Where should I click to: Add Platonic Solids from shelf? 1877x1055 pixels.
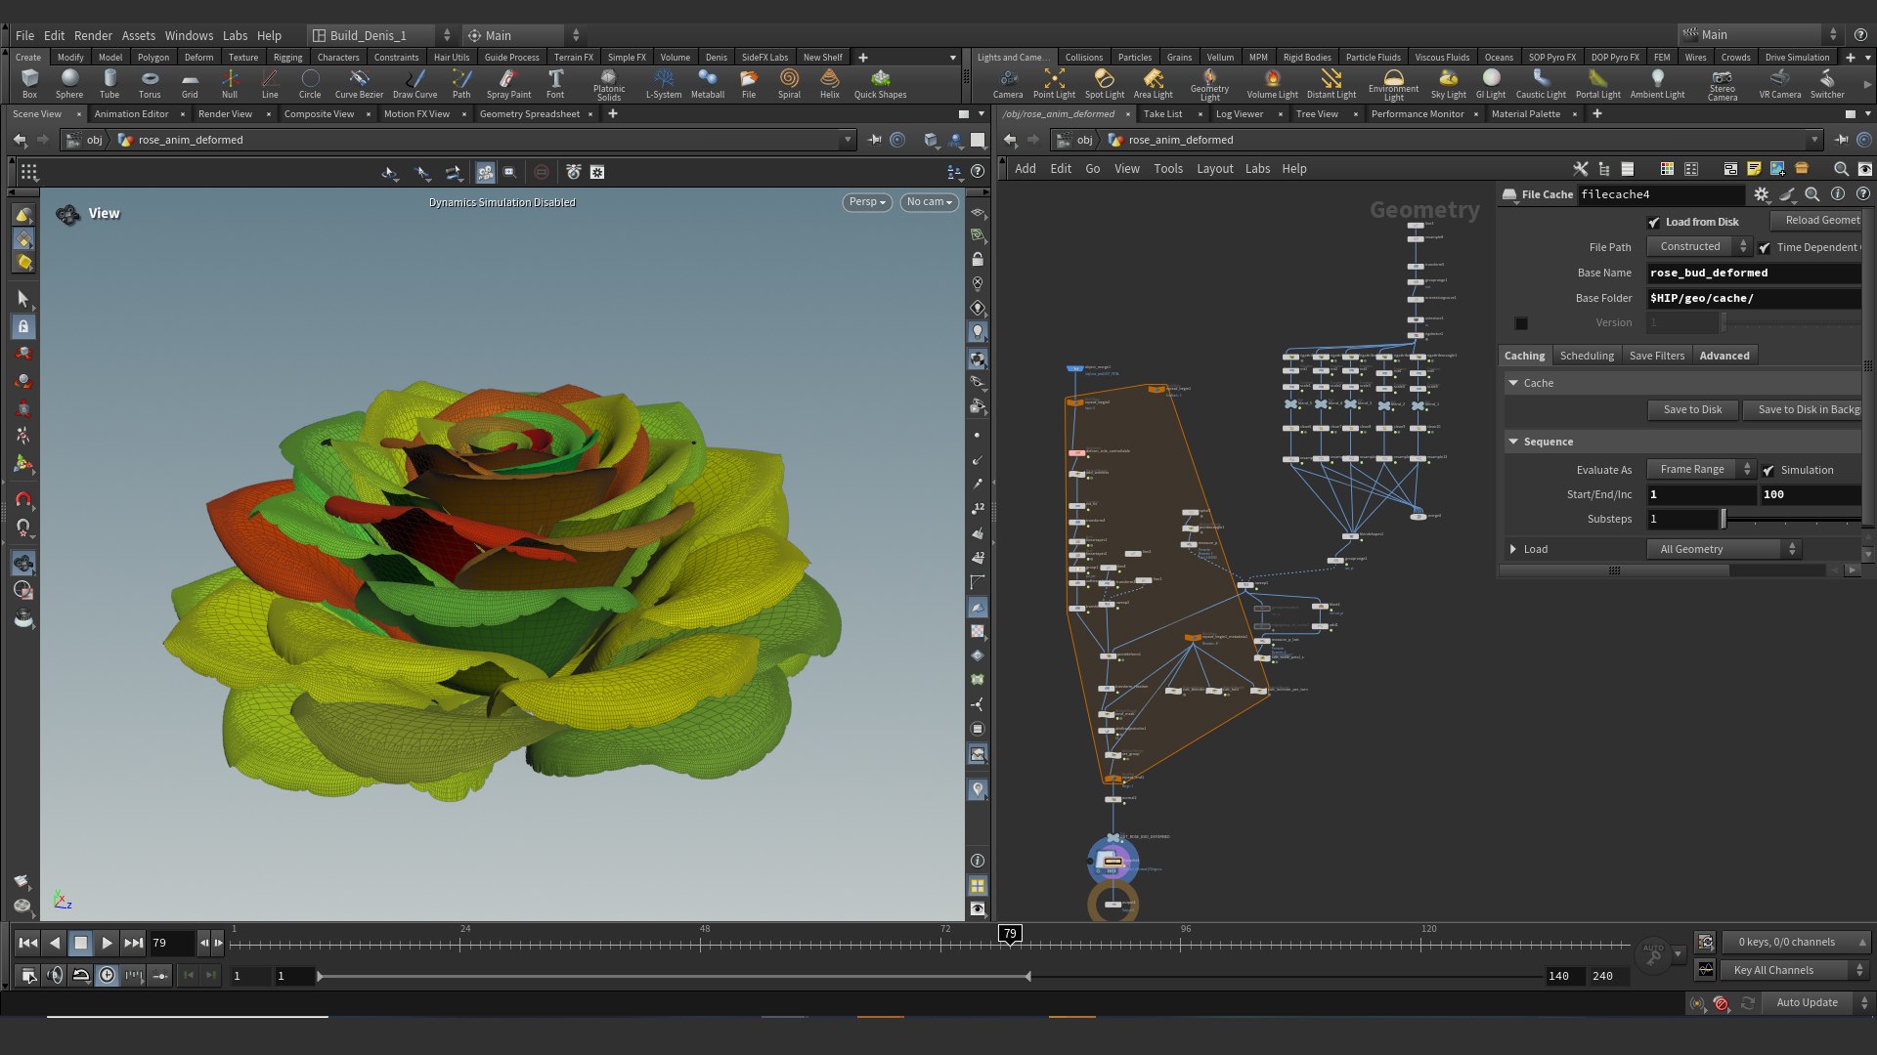609,85
